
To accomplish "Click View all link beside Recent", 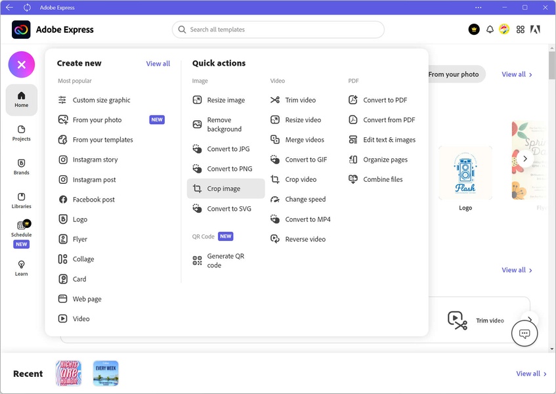I will [531, 374].
